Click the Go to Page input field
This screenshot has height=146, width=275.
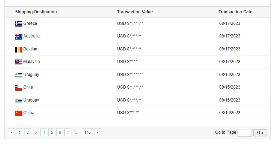click(244, 133)
